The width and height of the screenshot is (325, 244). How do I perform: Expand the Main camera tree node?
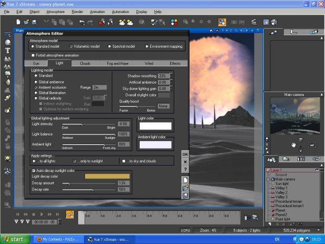click(x=268, y=179)
